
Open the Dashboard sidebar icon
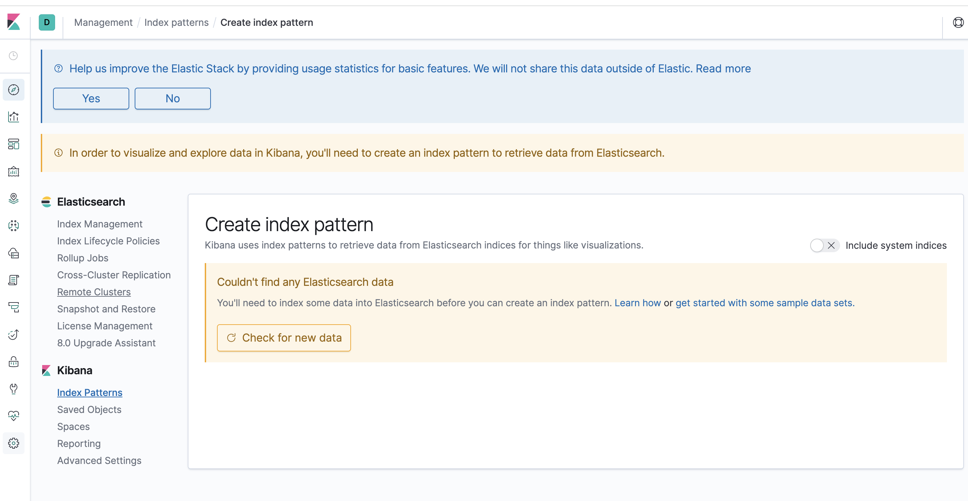point(14,144)
